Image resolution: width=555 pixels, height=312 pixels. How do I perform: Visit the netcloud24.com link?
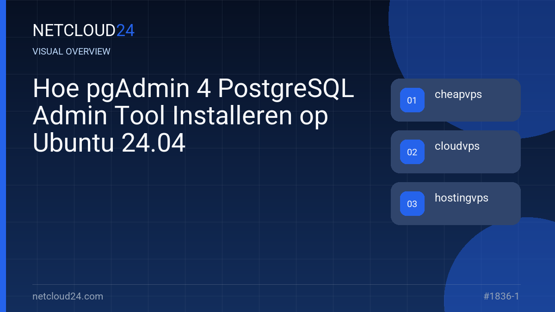pos(68,296)
